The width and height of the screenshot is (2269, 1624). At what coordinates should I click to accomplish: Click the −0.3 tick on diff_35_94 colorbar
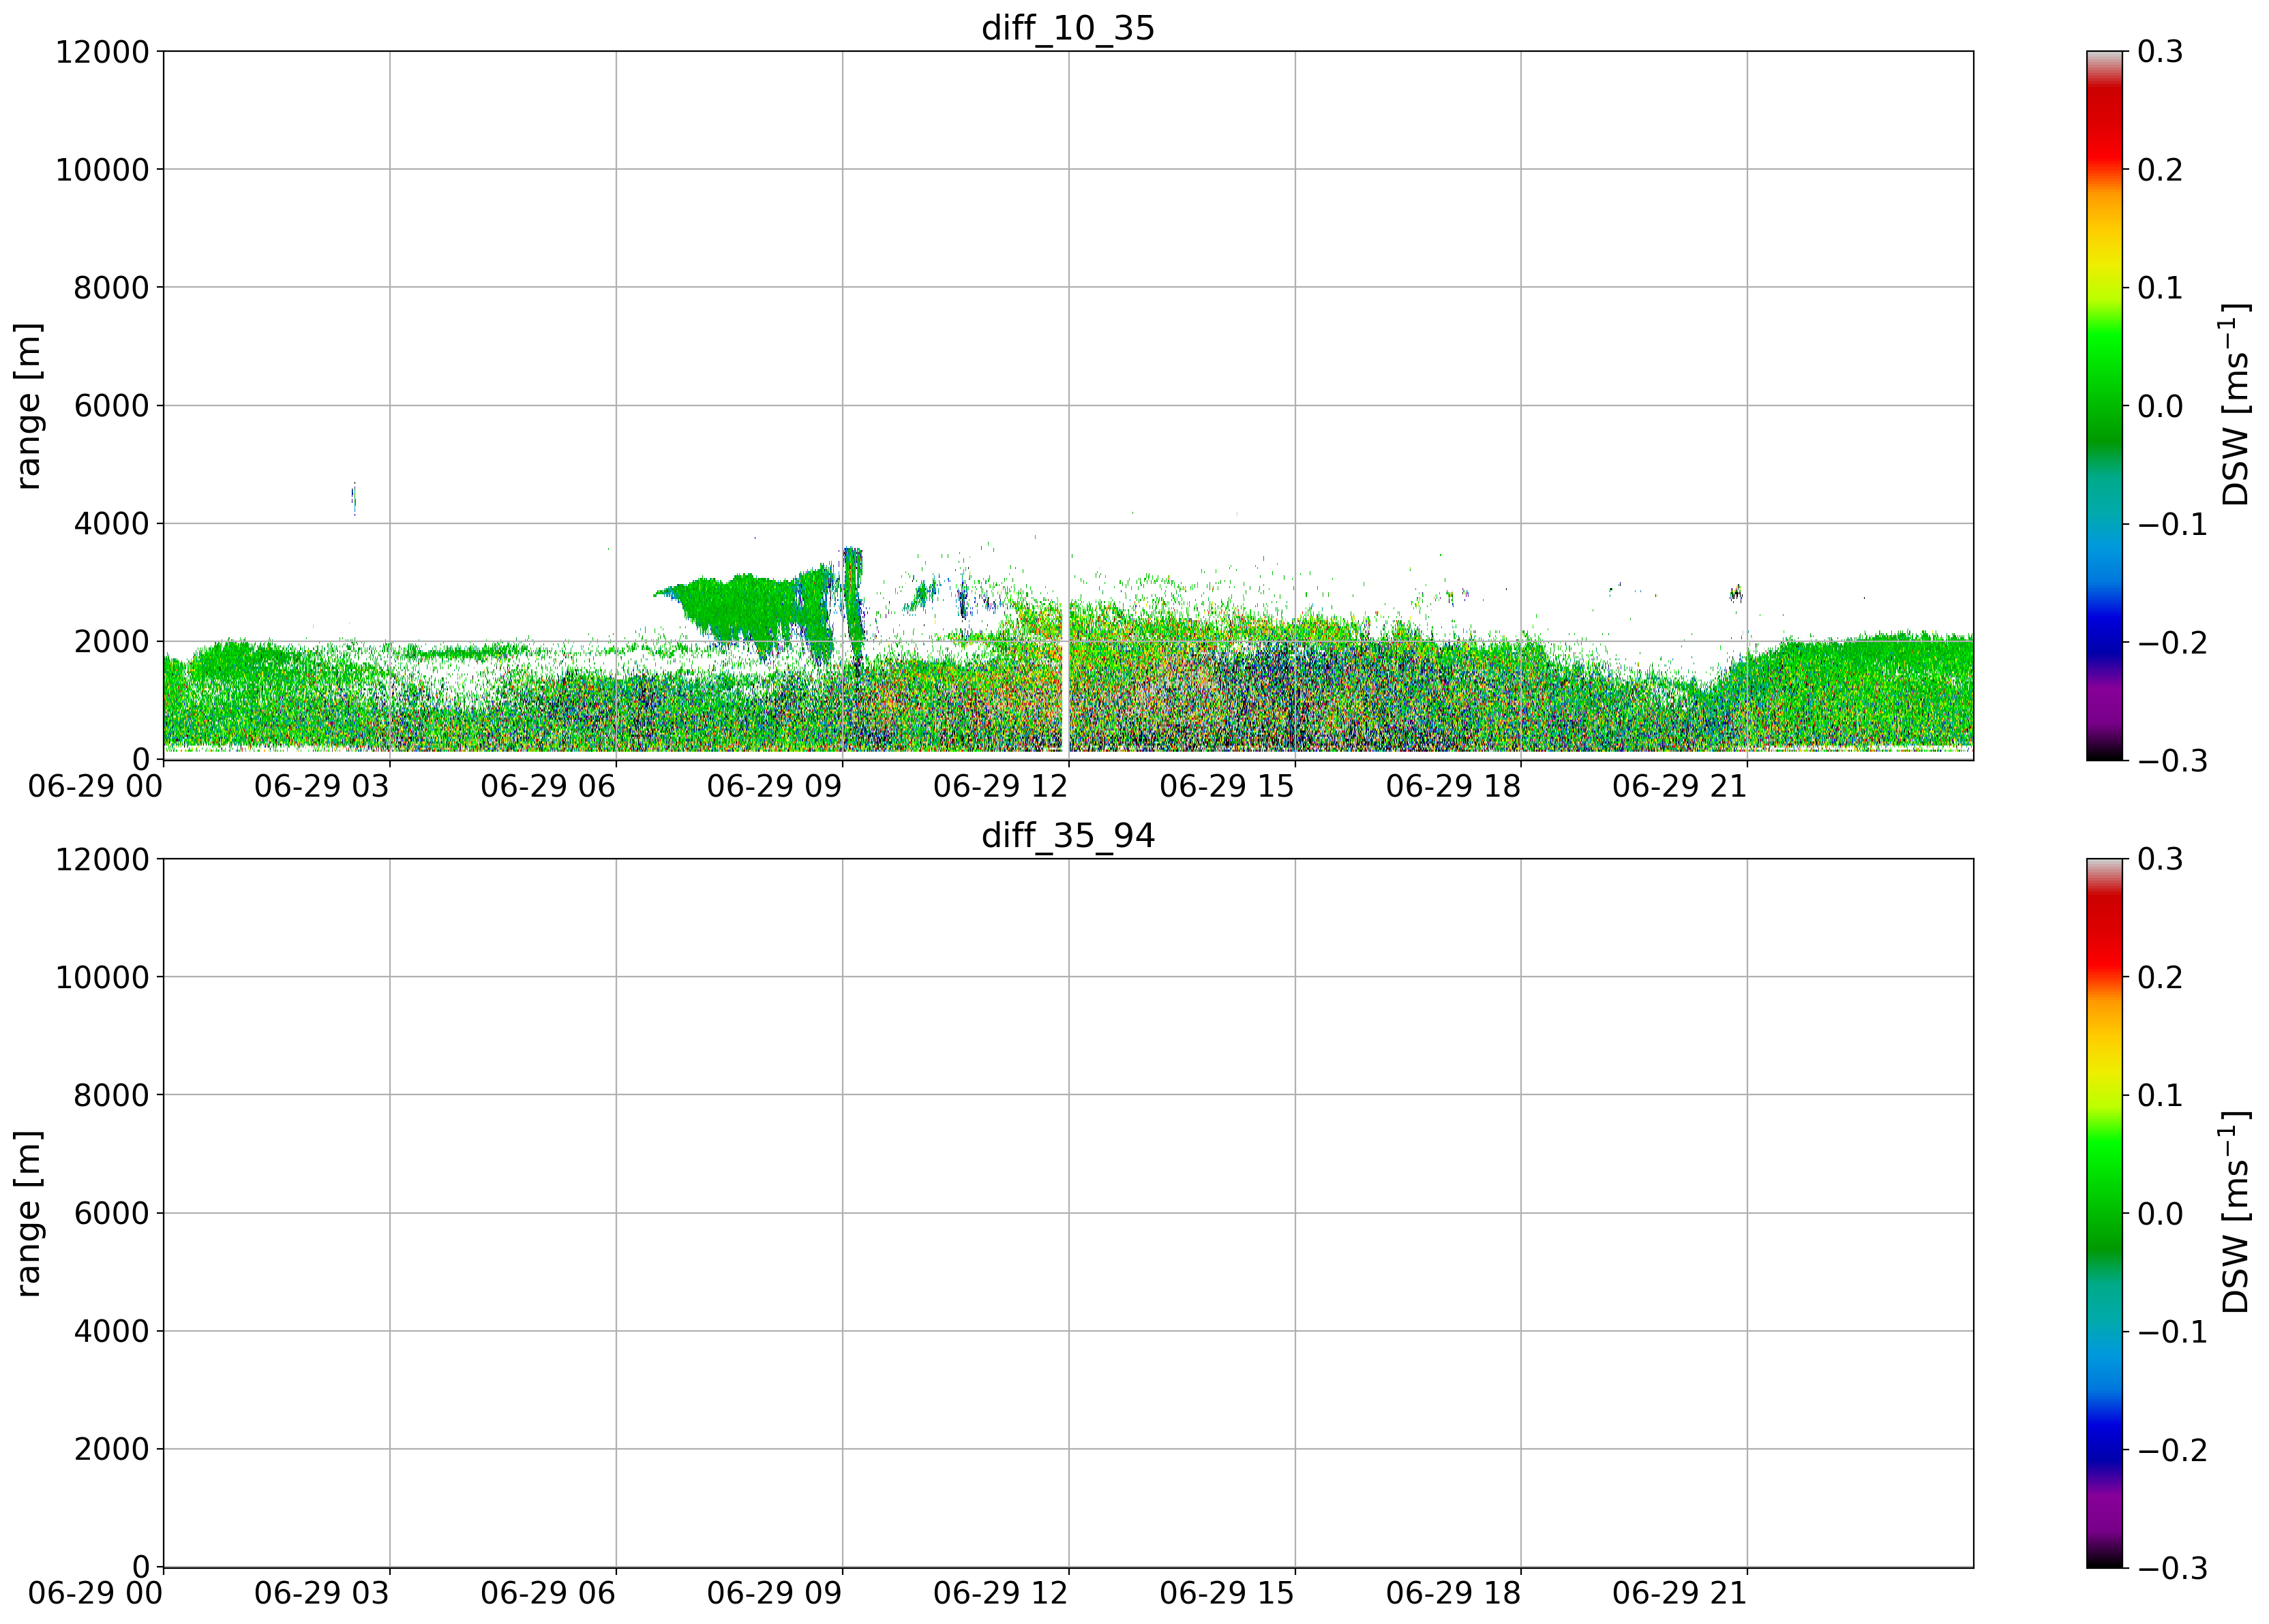coord(2172,1569)
